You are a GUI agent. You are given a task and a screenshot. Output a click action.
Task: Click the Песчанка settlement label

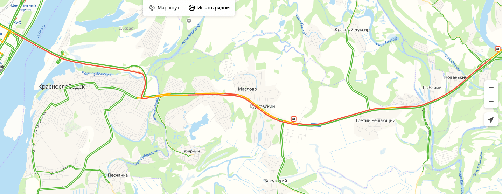tap(118, 175)
